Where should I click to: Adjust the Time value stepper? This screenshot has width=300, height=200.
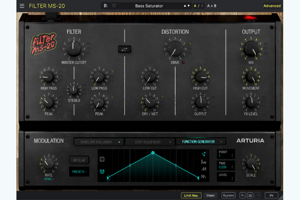click(x=232, y=167)
